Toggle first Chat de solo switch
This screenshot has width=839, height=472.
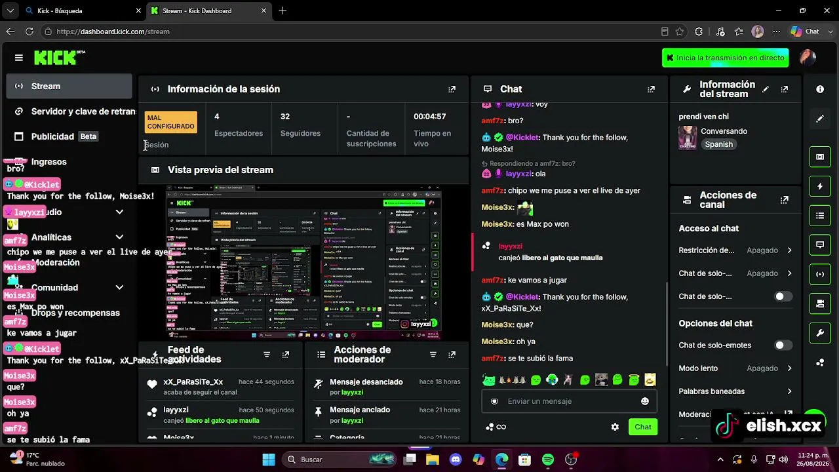[x=782, y=296]
